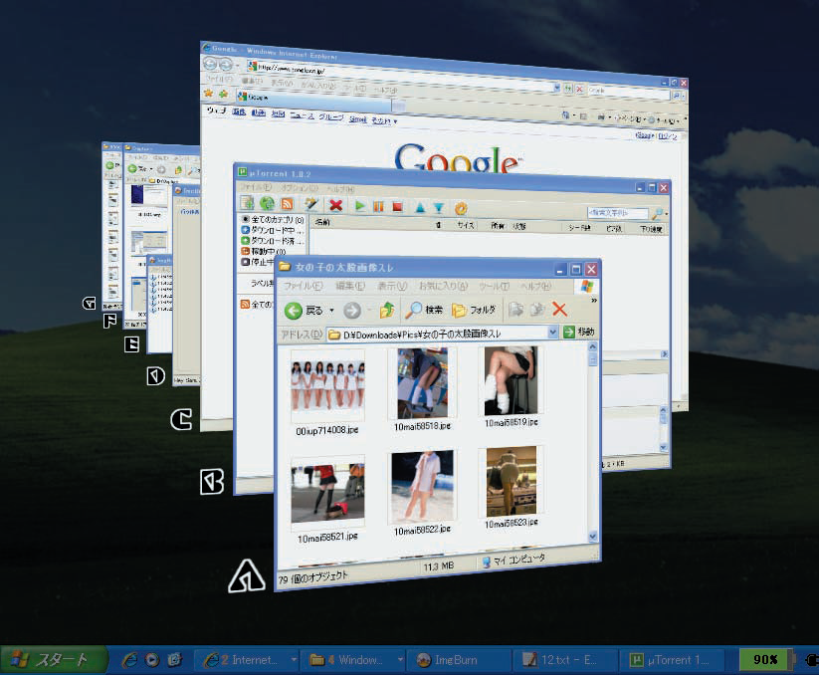Screen dimensions: 819x675
Task: Click the red X remove icon in µTorrent
Action: tap(335, 205)
